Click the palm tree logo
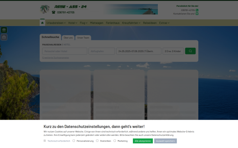This screenshot has width=238, height=148. click(45, 9)
